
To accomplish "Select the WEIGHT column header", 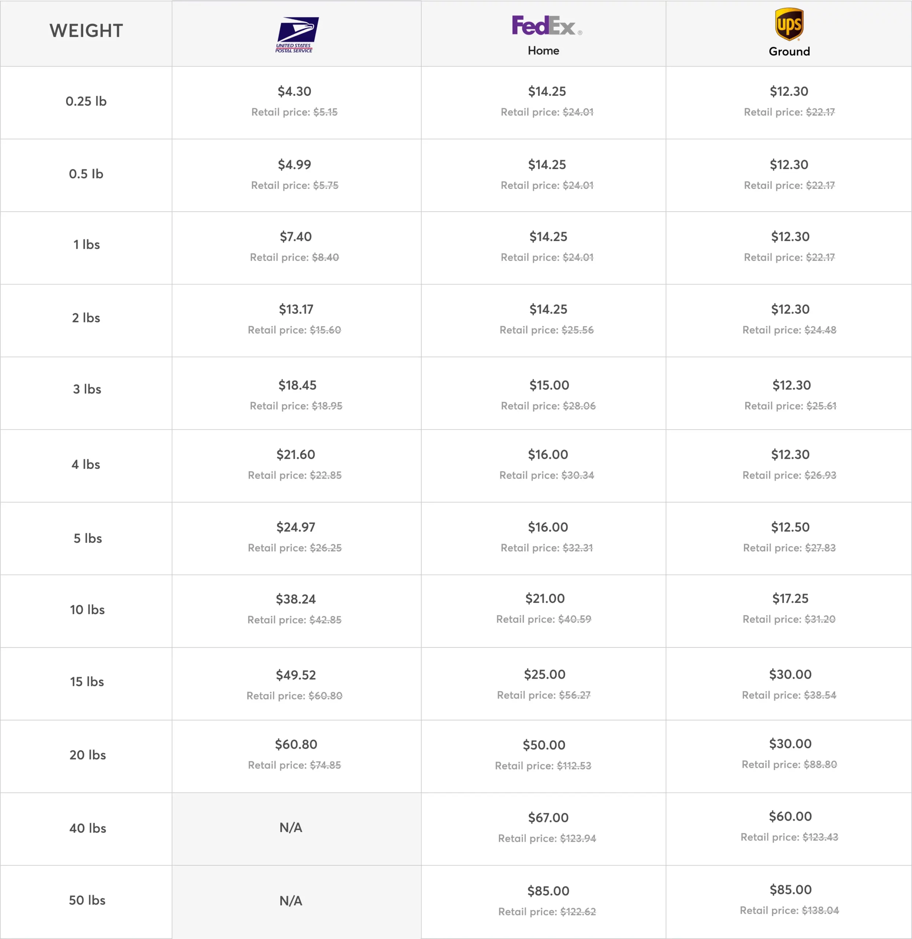I will (86, 31).
